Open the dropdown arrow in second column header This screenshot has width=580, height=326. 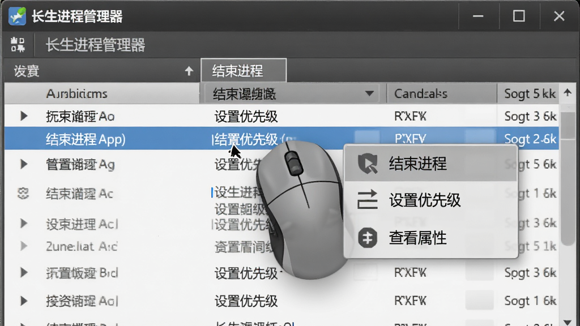coord(369,93)
